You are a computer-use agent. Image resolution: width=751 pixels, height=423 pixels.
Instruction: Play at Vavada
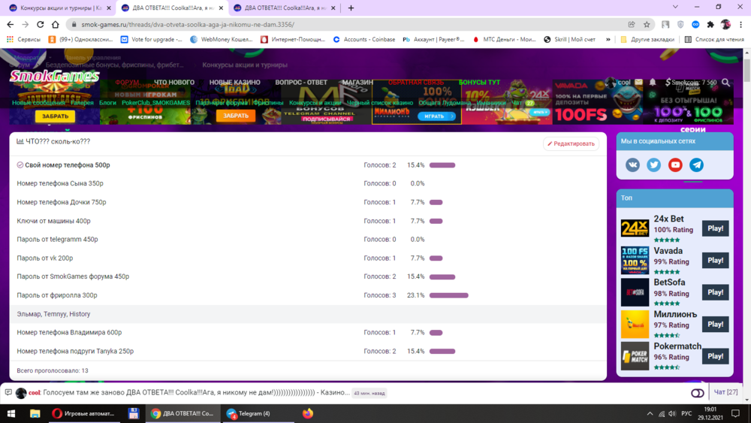point(716,260)
